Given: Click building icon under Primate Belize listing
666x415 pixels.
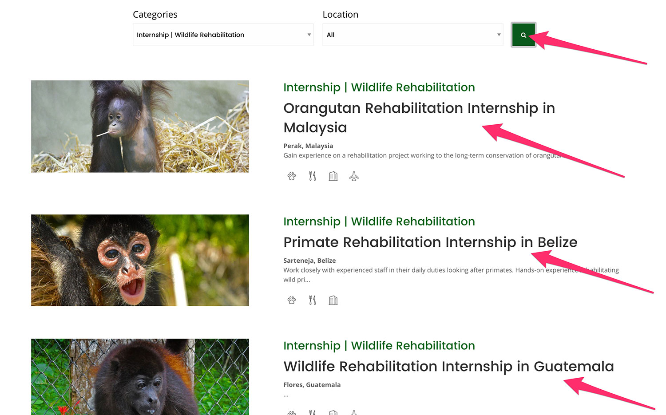Looking at the screenshot, I should click(333, 300).
